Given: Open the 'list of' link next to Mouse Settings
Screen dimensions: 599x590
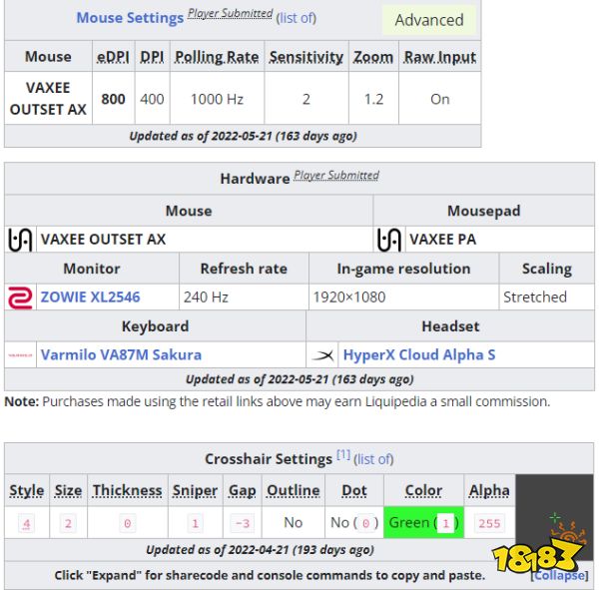Looking at the screenshot, I should tap(297, 18).
